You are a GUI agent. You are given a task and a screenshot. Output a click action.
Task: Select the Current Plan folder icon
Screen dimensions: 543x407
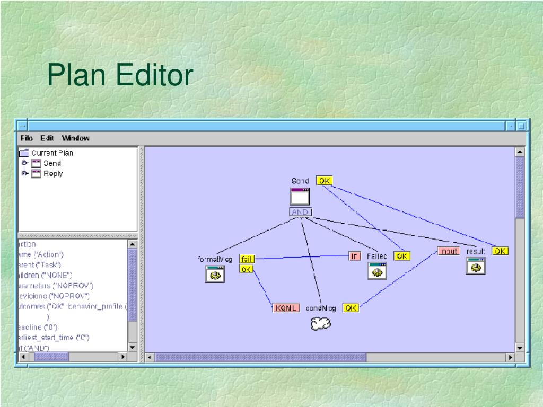click(x=24, y=153)
